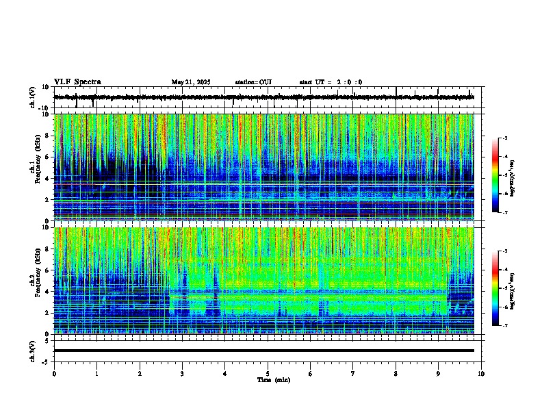Click the time axis tick label "9"
Image resolution: width=542 pixels, height=419 pixels.
point(438,374)
